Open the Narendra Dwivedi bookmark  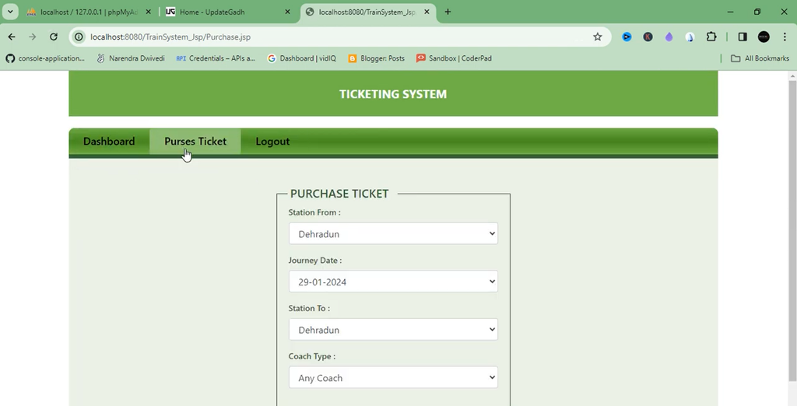pos(131,58)
